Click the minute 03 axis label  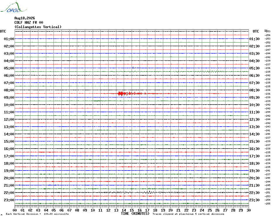tap(38, 210)
